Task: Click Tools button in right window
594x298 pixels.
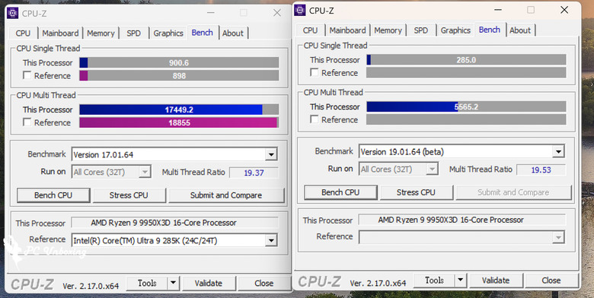Action: (434, 280)
